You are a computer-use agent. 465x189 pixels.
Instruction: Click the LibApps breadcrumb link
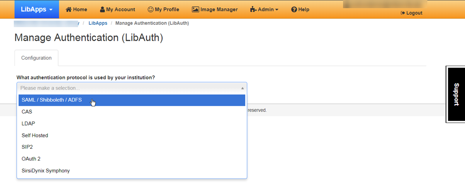click(98, 23)
